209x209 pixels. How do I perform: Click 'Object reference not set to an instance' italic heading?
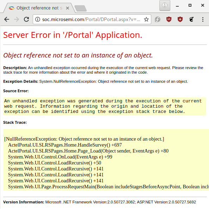coord(78,55)
